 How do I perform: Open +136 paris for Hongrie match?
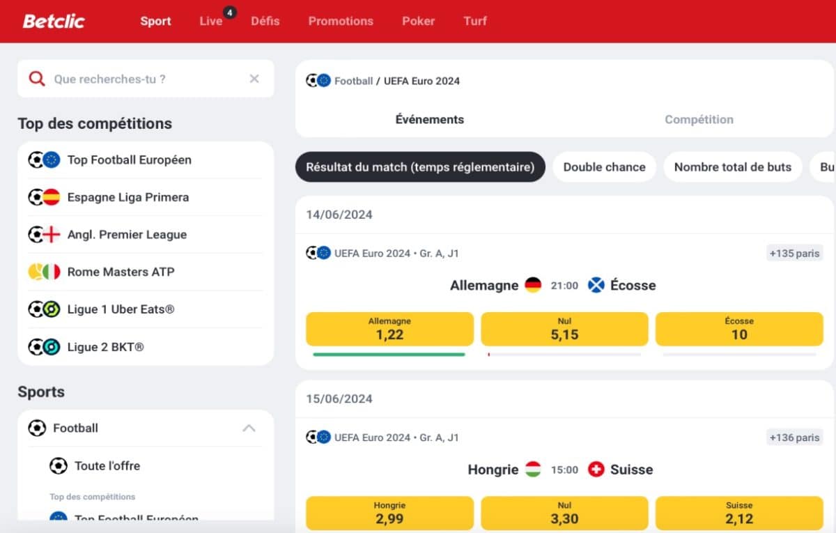(x=795, y=438)
